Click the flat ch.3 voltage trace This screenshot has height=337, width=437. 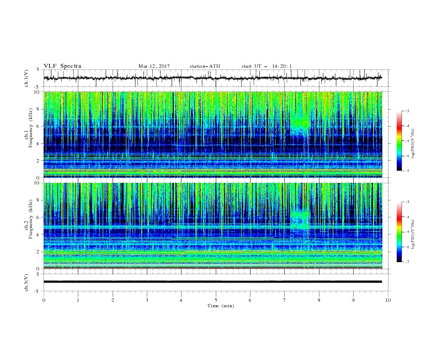coord(212,282)
